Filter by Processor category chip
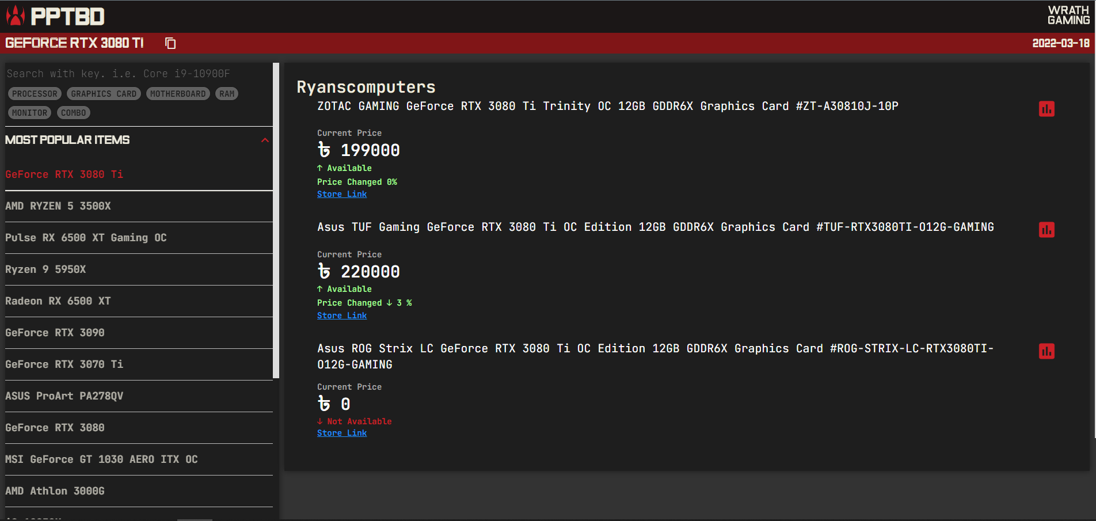 [35, 94]
